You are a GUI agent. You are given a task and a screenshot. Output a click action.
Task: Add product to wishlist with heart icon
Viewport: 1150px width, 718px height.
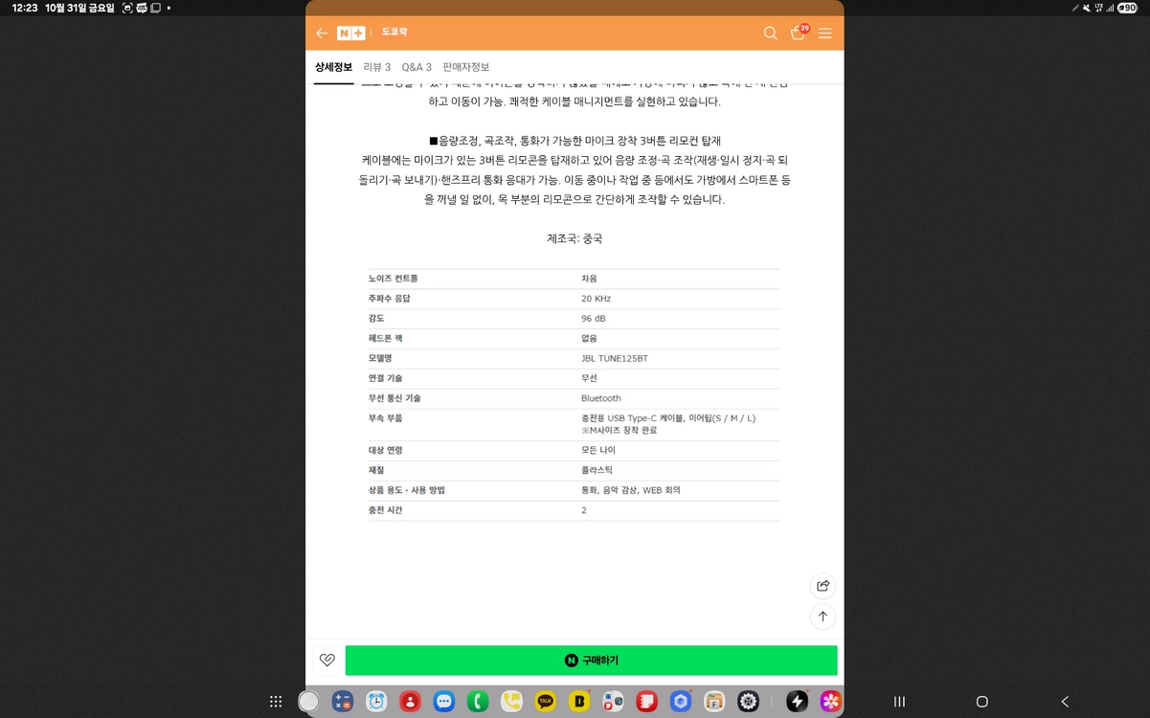click(327, 661)
